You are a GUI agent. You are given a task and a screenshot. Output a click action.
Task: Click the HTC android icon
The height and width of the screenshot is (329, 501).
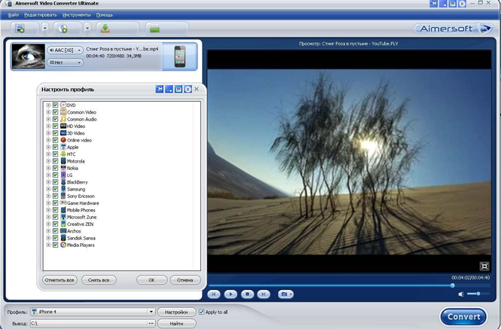[63, 154]
